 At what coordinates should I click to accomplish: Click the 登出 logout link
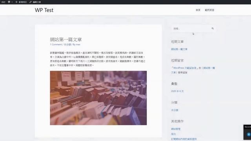pyautogui.click(x=173, y=134)
